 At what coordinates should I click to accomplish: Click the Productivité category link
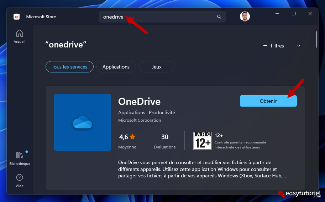pyautogui.click(x=162, y=112)
